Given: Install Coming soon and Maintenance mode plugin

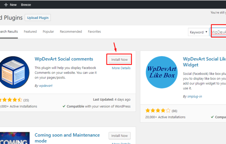Looking at the screenshot, I should point(120,136).
